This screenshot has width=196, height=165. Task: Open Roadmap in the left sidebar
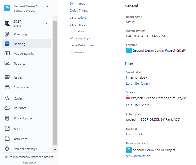(21, 34)
